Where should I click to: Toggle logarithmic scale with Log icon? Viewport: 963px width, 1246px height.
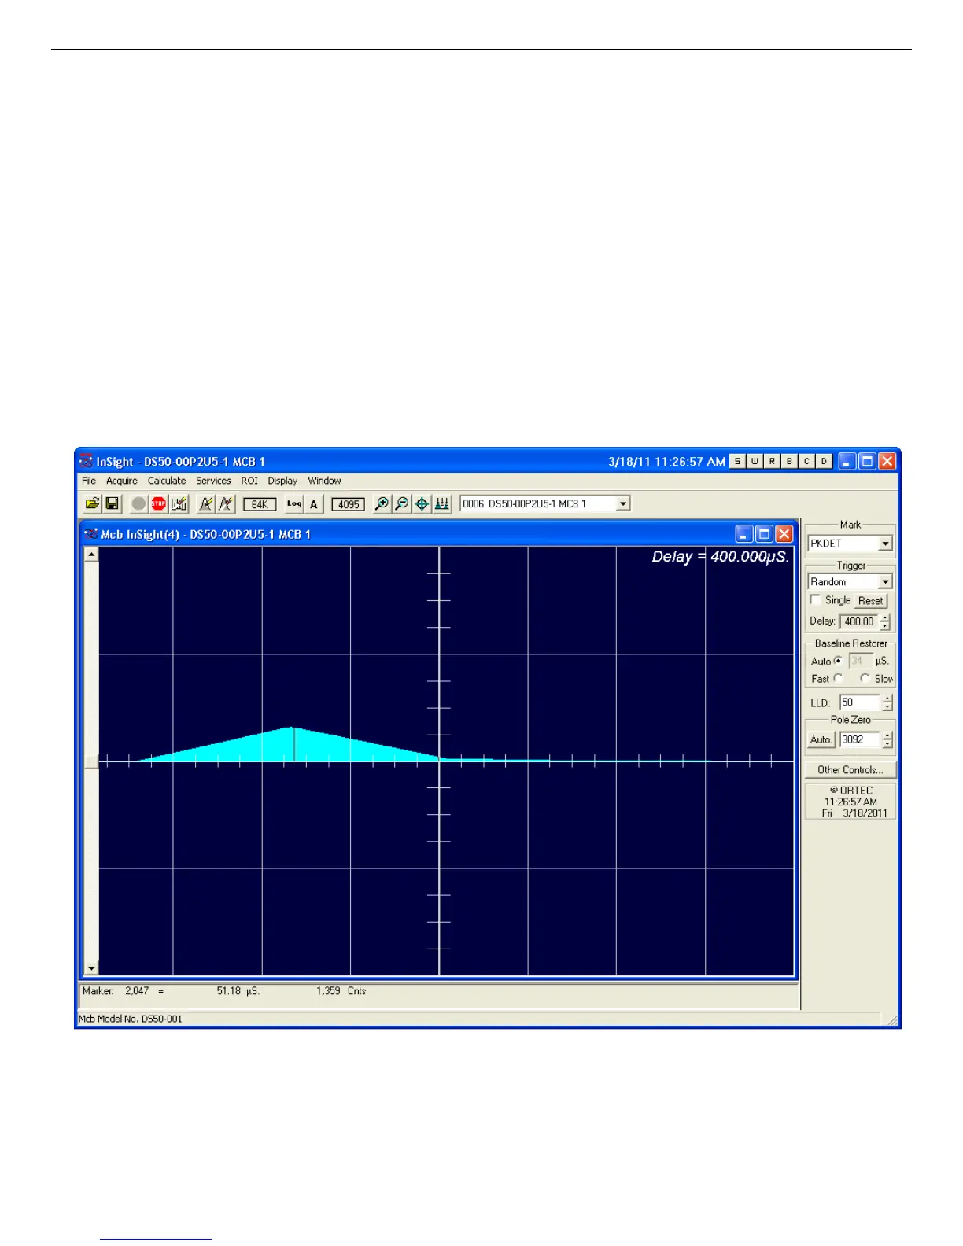tap(294, 503)
